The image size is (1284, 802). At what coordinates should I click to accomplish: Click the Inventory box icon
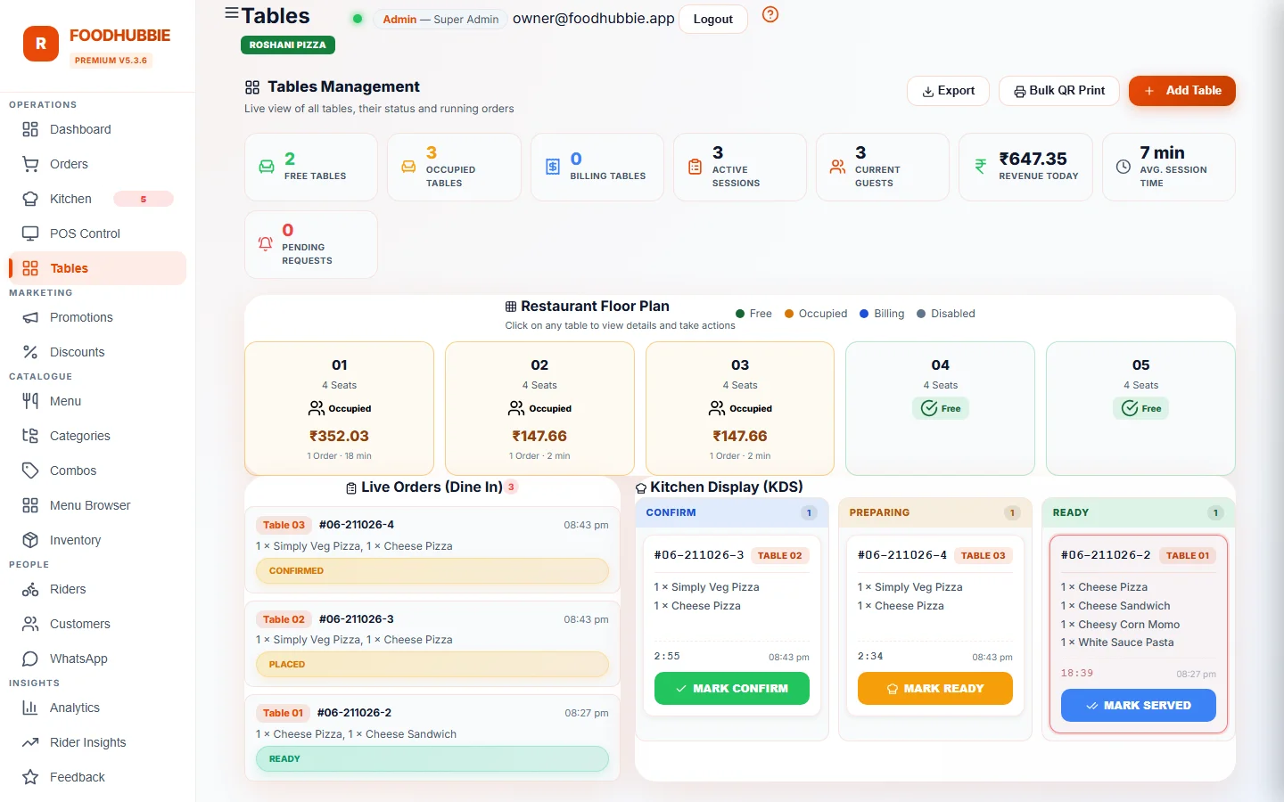pos(30,540)
